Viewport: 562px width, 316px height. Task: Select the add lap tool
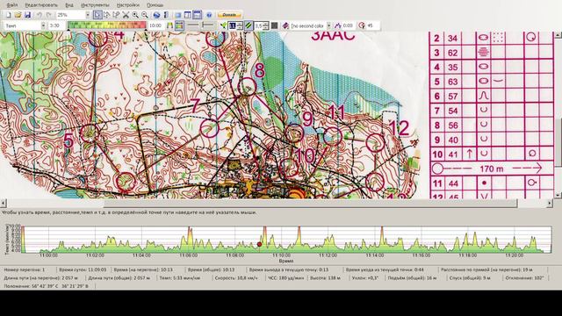tap(116, 15)
